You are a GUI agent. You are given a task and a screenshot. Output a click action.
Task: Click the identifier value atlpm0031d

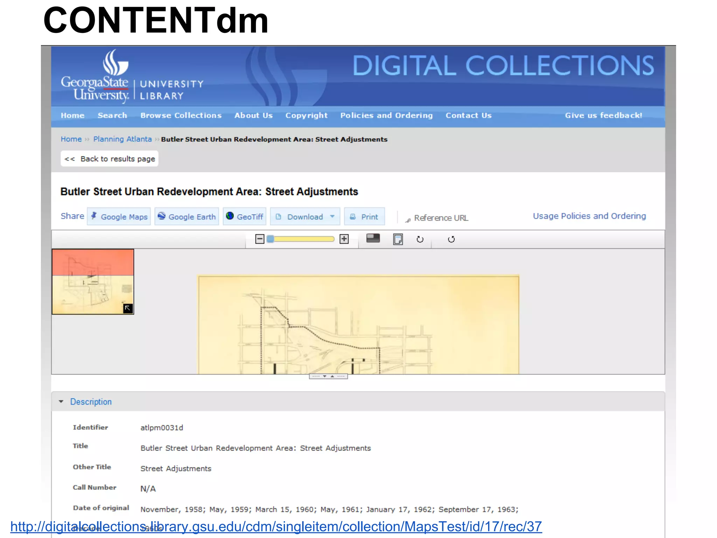point(162,428)
